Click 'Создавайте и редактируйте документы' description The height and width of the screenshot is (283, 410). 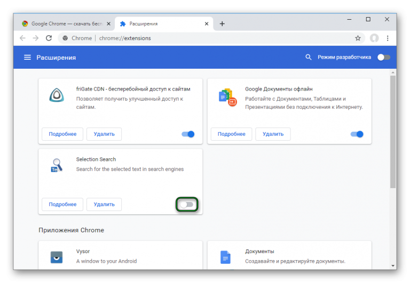click(295, 261)
